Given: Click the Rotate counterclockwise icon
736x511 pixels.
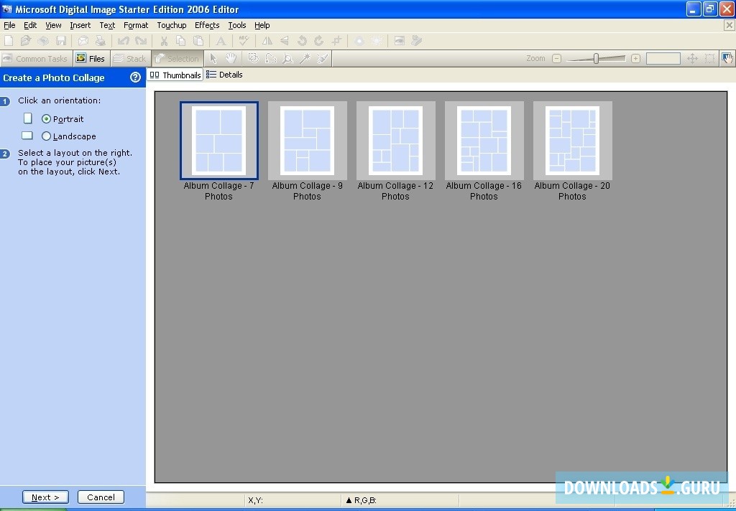Looking at the screenshot, I should [x=302, y=41].
